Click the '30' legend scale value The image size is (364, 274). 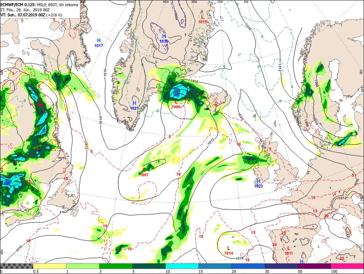point(267,271)
